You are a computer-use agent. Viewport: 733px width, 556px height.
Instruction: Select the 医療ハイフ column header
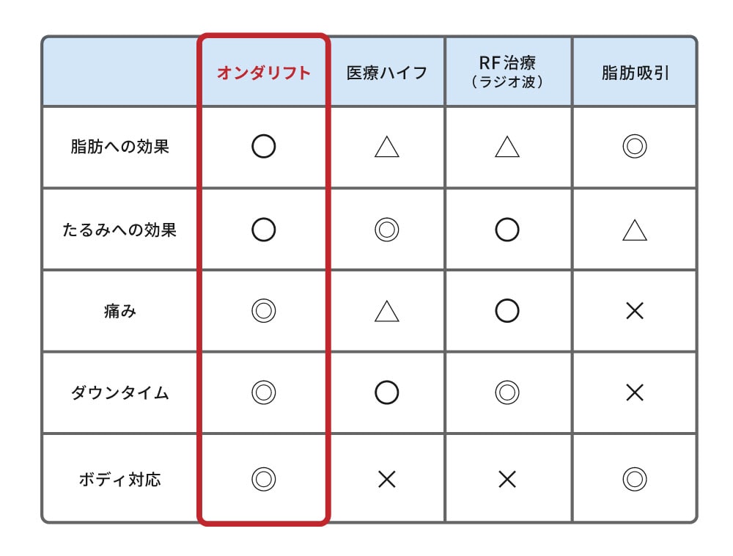pos(386,73)
